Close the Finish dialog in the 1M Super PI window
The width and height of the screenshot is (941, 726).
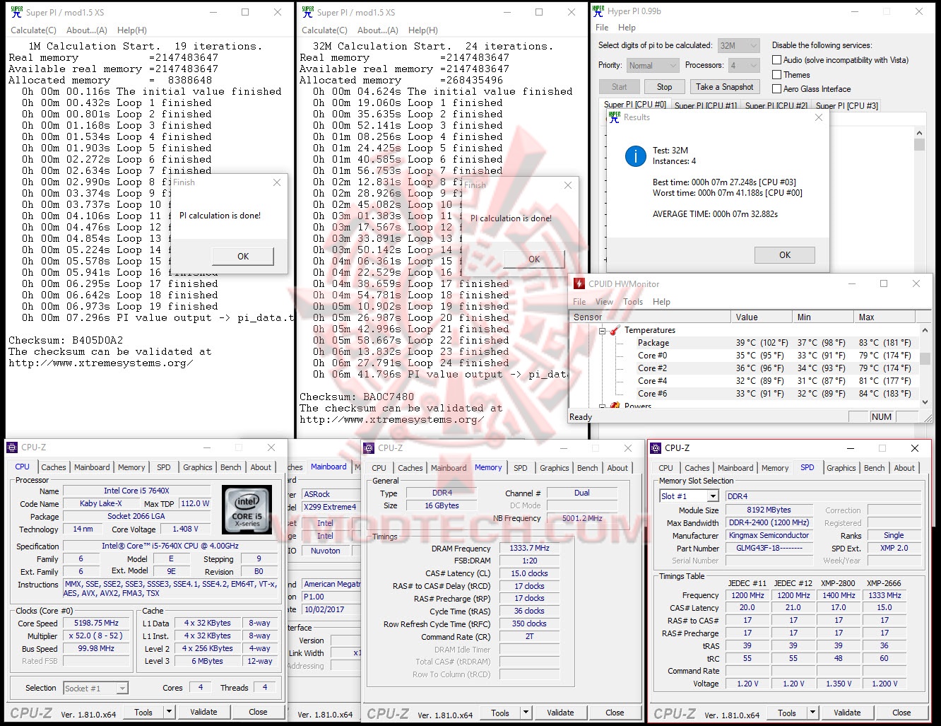[277, 182]
